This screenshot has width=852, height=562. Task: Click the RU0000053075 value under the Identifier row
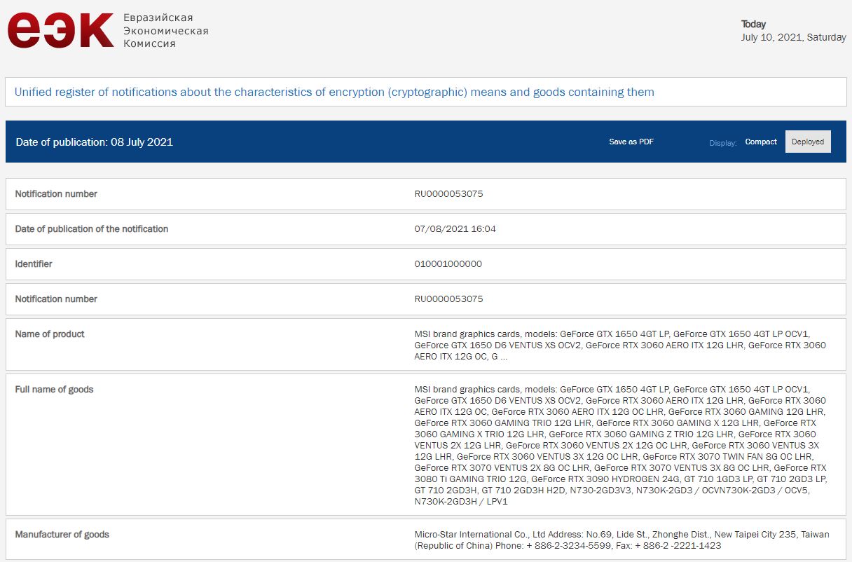[448, 299]
